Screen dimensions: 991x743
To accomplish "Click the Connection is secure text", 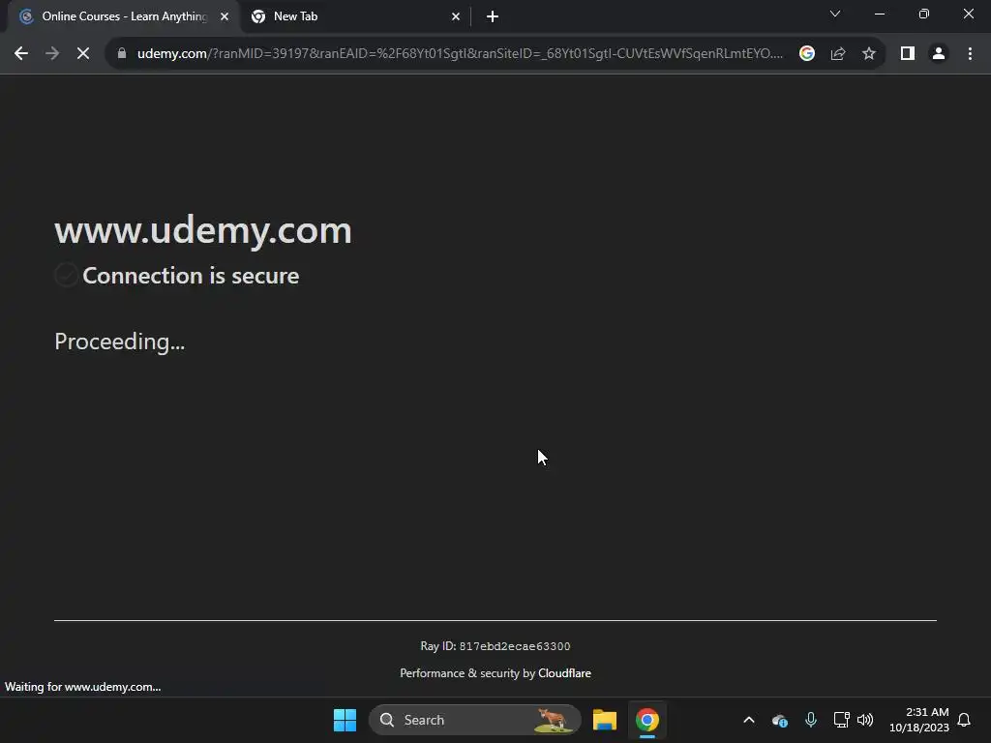I will tap(191, 276).
